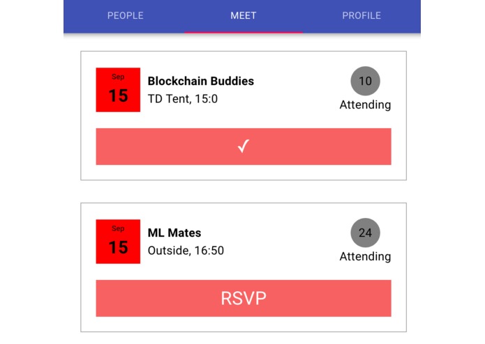485x344 pixels.
Task: Click the 15 day number on first card
Action: (x=118, y=95)
